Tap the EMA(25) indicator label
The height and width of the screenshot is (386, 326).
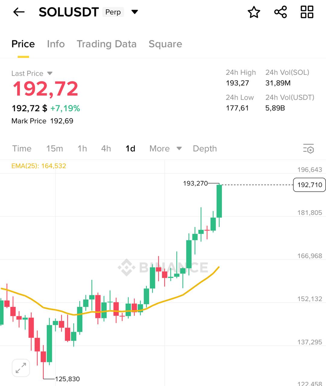pos(39,166)
